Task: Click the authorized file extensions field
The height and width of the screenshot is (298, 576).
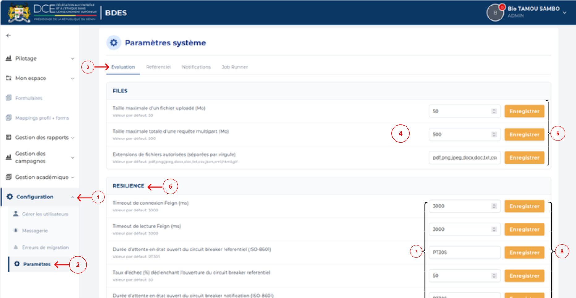Action: 464,158
